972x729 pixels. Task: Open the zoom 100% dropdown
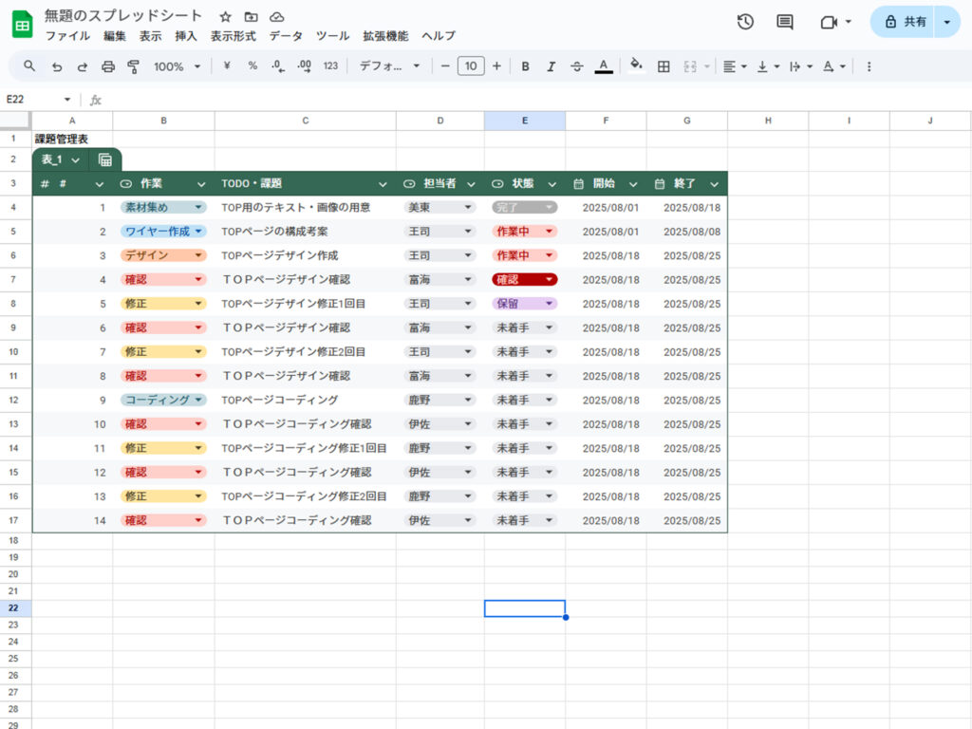177,66
